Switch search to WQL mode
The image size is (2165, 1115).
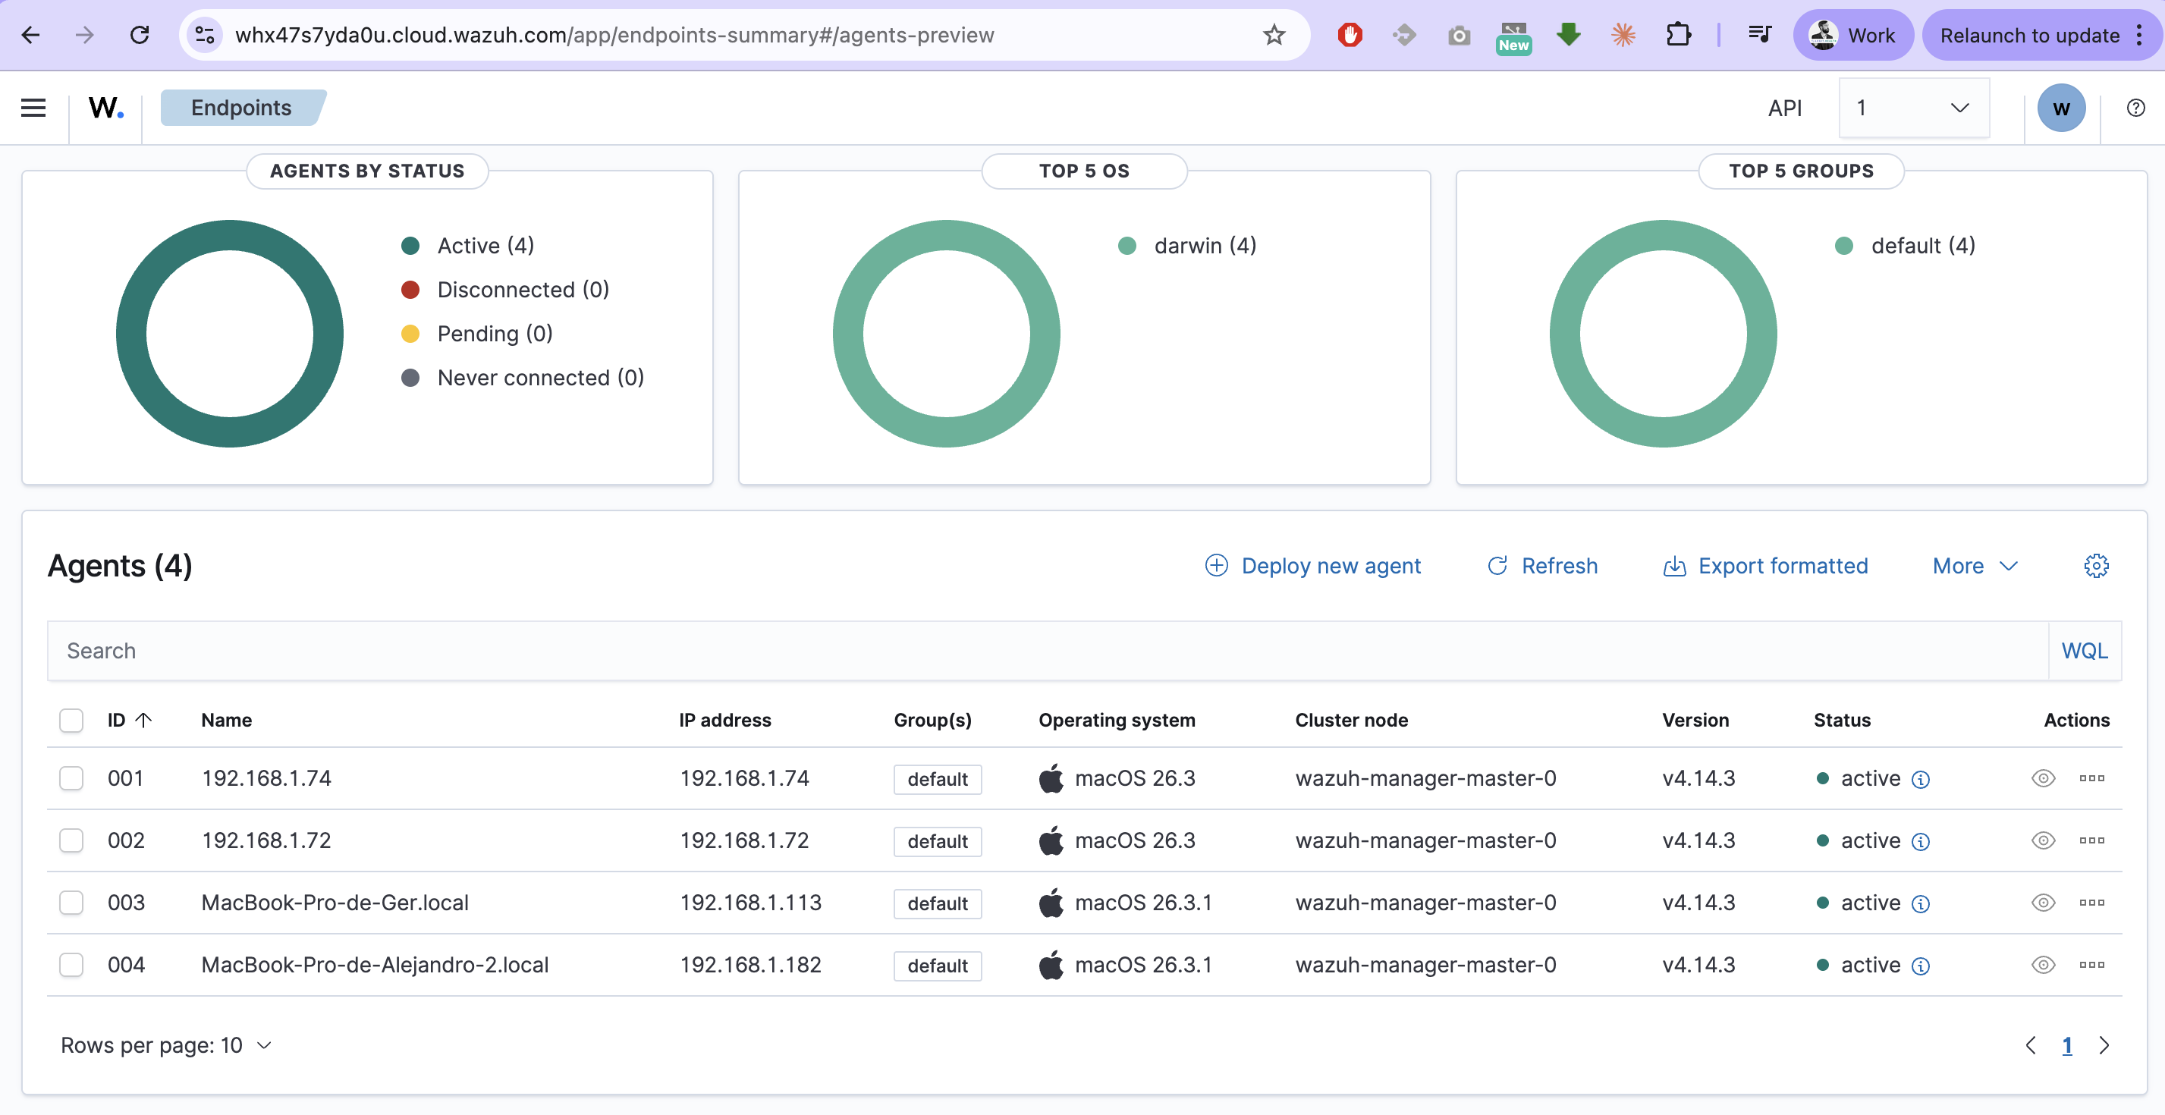pos(2085,650)
